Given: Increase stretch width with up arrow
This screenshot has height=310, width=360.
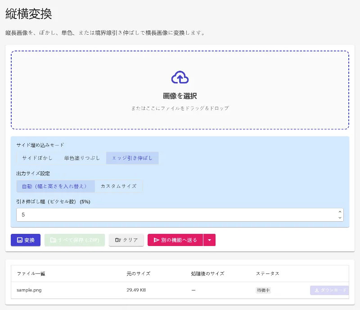Looking at the screenshot, I should coord(340,212).
